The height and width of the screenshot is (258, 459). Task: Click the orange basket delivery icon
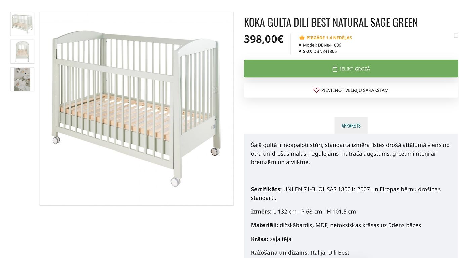(302, 38)
